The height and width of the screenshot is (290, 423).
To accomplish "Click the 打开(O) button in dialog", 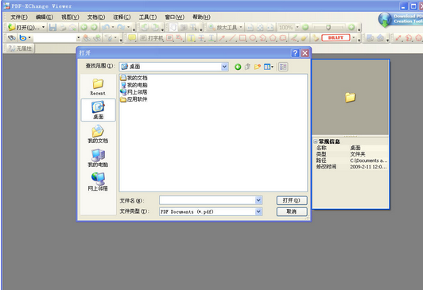I will [292, 200].
